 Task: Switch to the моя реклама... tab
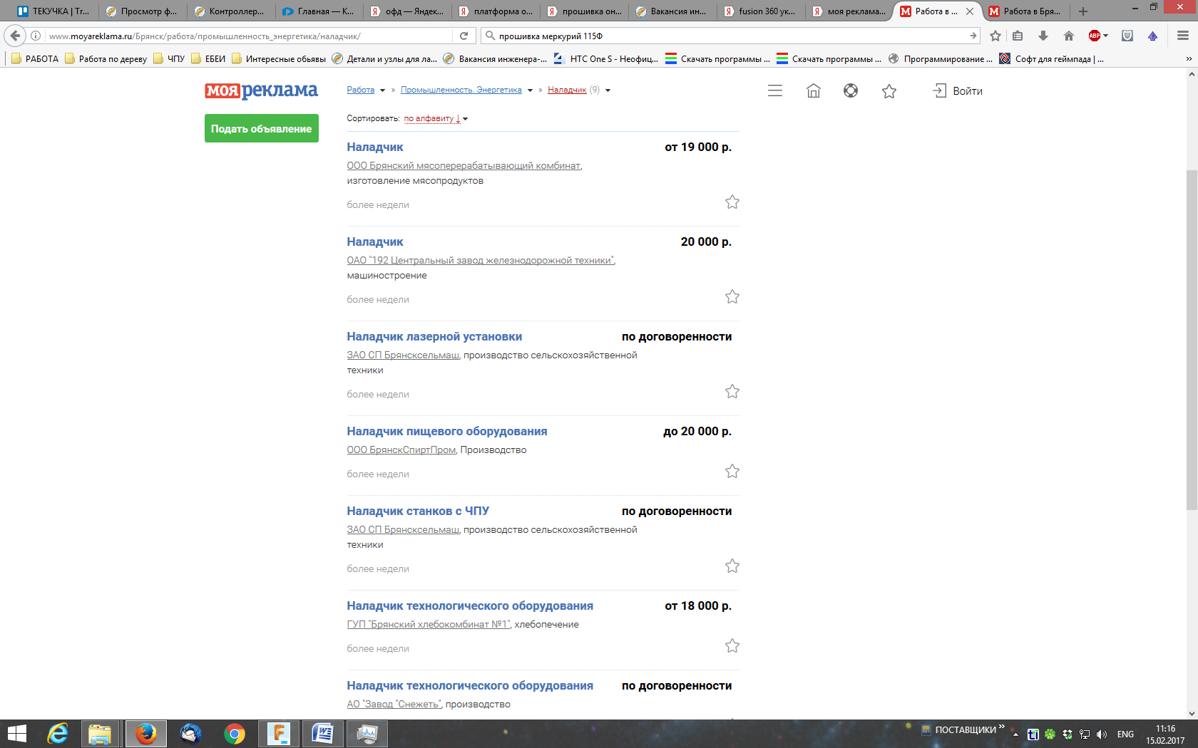point(849,11)
